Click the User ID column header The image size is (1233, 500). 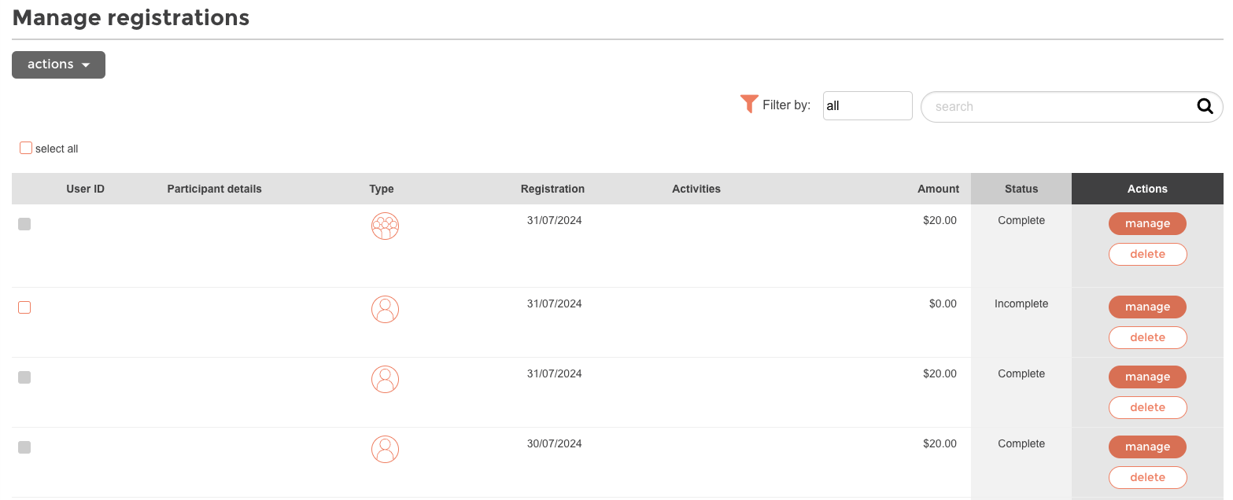(85, 189)
